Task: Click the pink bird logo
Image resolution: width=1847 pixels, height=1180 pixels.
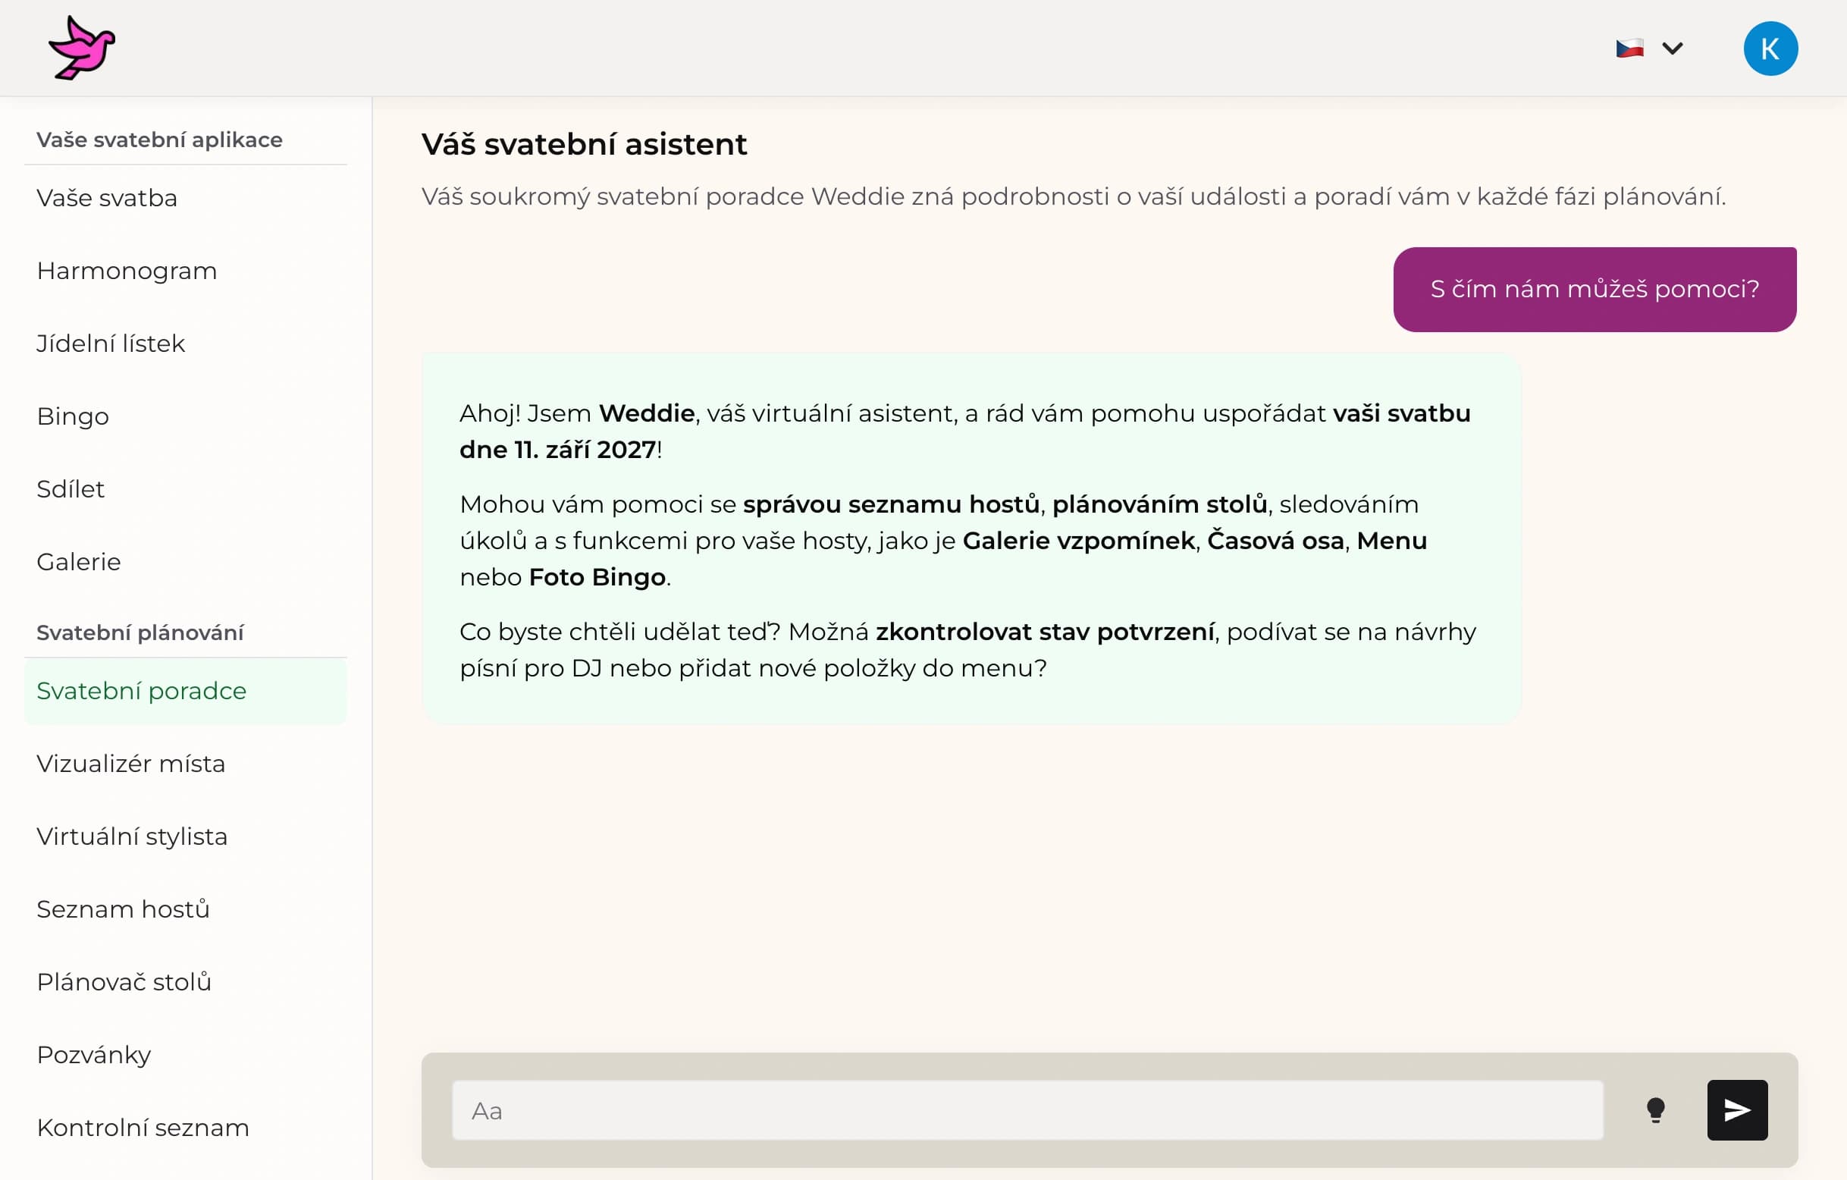Action: pos(81,47)
